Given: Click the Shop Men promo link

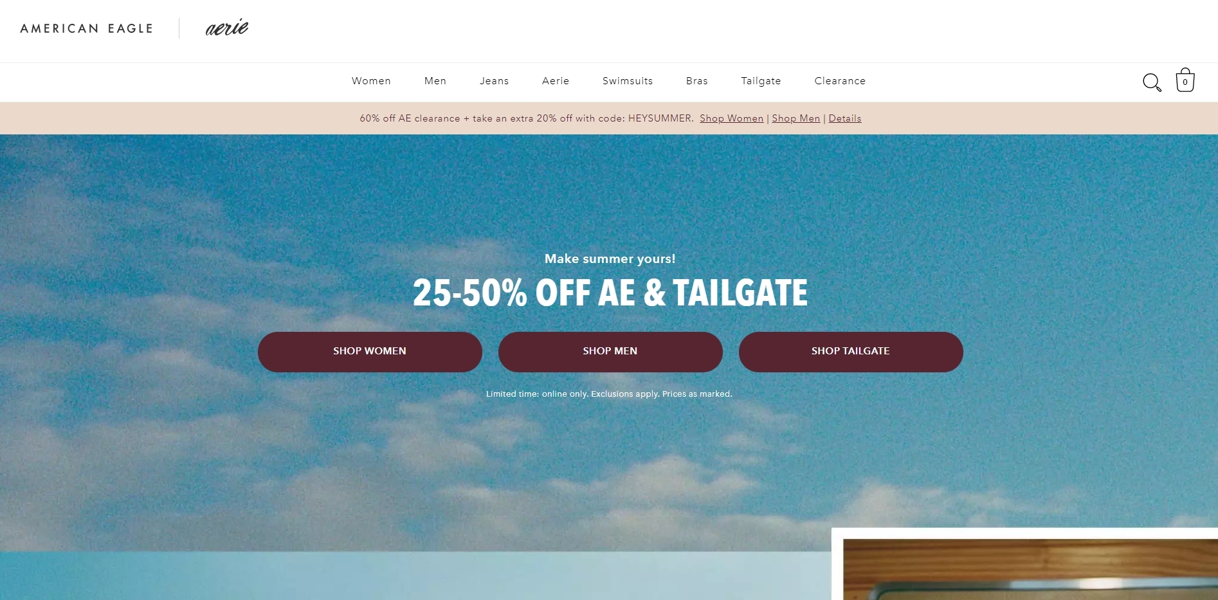Looking at the screenshot, I should click(x=796, y=118).
